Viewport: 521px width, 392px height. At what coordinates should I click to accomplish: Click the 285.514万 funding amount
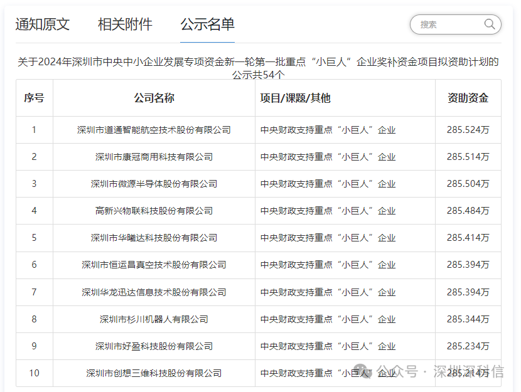[468, 157]
